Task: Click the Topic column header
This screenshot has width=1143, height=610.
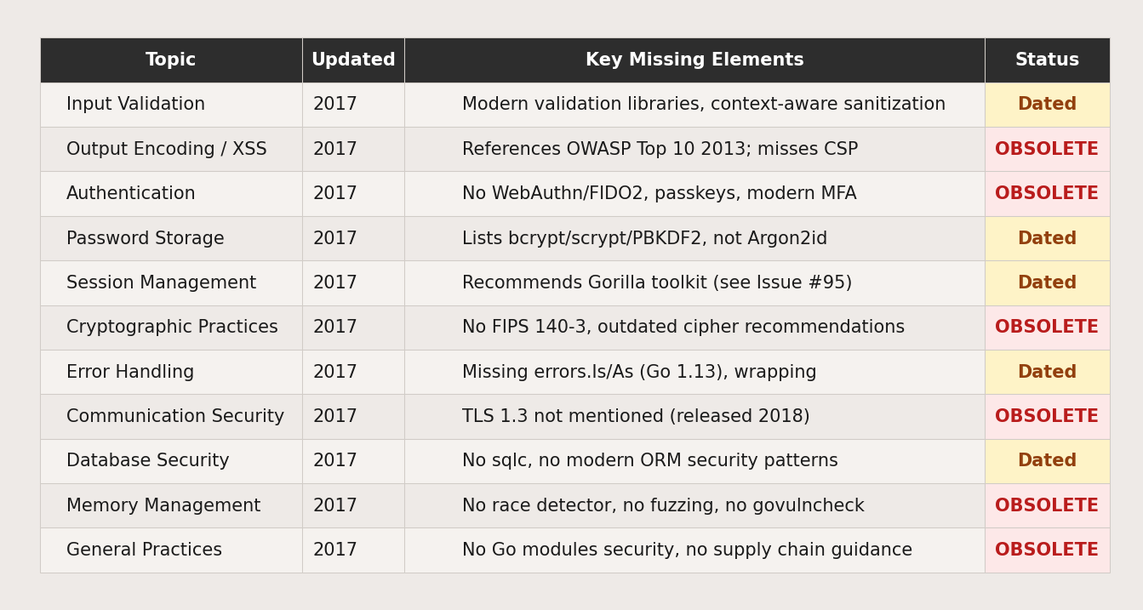Action: click(170, 60)
